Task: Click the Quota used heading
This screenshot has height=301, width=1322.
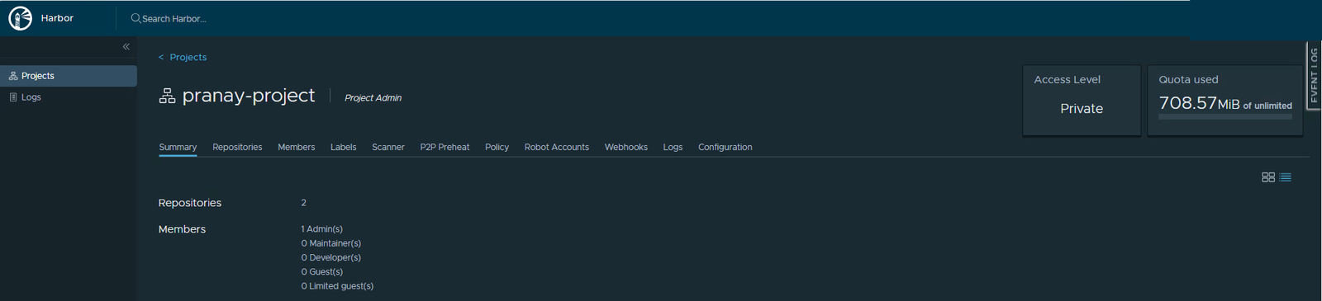Action: (1188, 80)
